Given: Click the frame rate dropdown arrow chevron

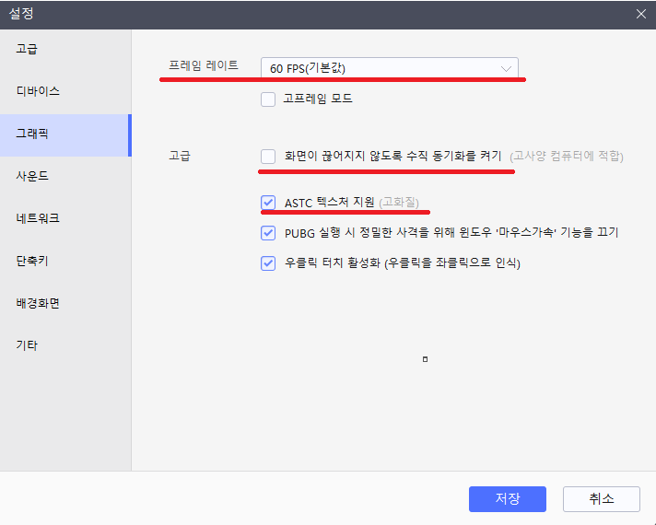Looking at the screenshot, I should [x=506, y=68].
